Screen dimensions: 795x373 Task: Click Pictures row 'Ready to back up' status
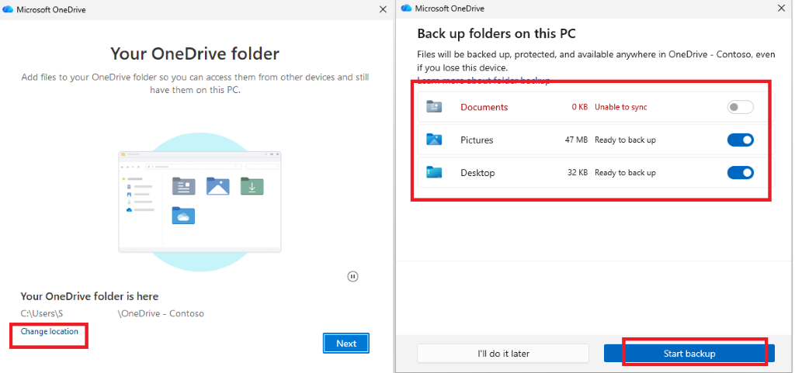point(625,140)
